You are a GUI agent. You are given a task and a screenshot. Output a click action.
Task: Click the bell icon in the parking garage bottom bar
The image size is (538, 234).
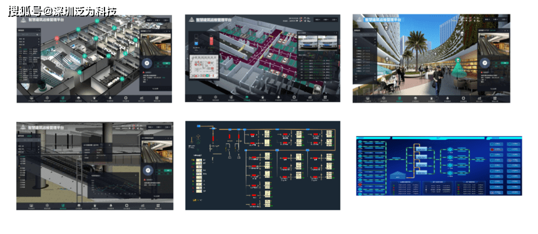pyautogui.click(x=278, y=98)
